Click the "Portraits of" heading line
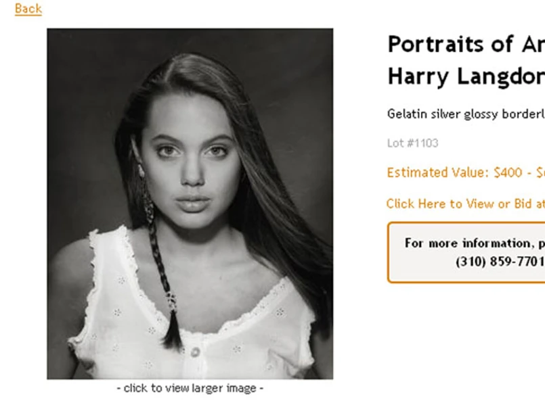This screenshot has height=403, width=545. [466, 45]
